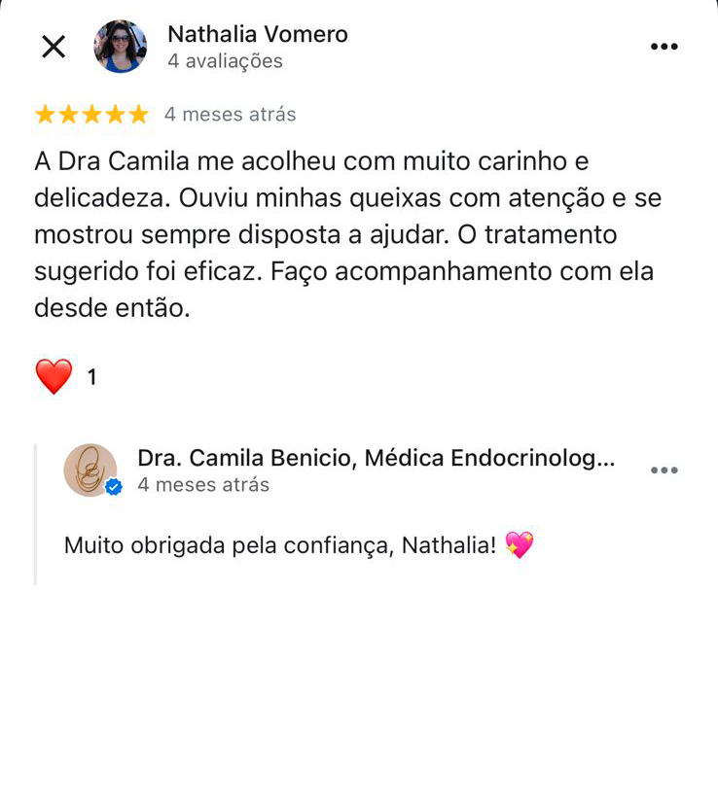Image resolution: width=718 pixels, height=801 pixels.
Task: Open the three-dot menu beside Nathalia Vomero
Action: (664, 47)
